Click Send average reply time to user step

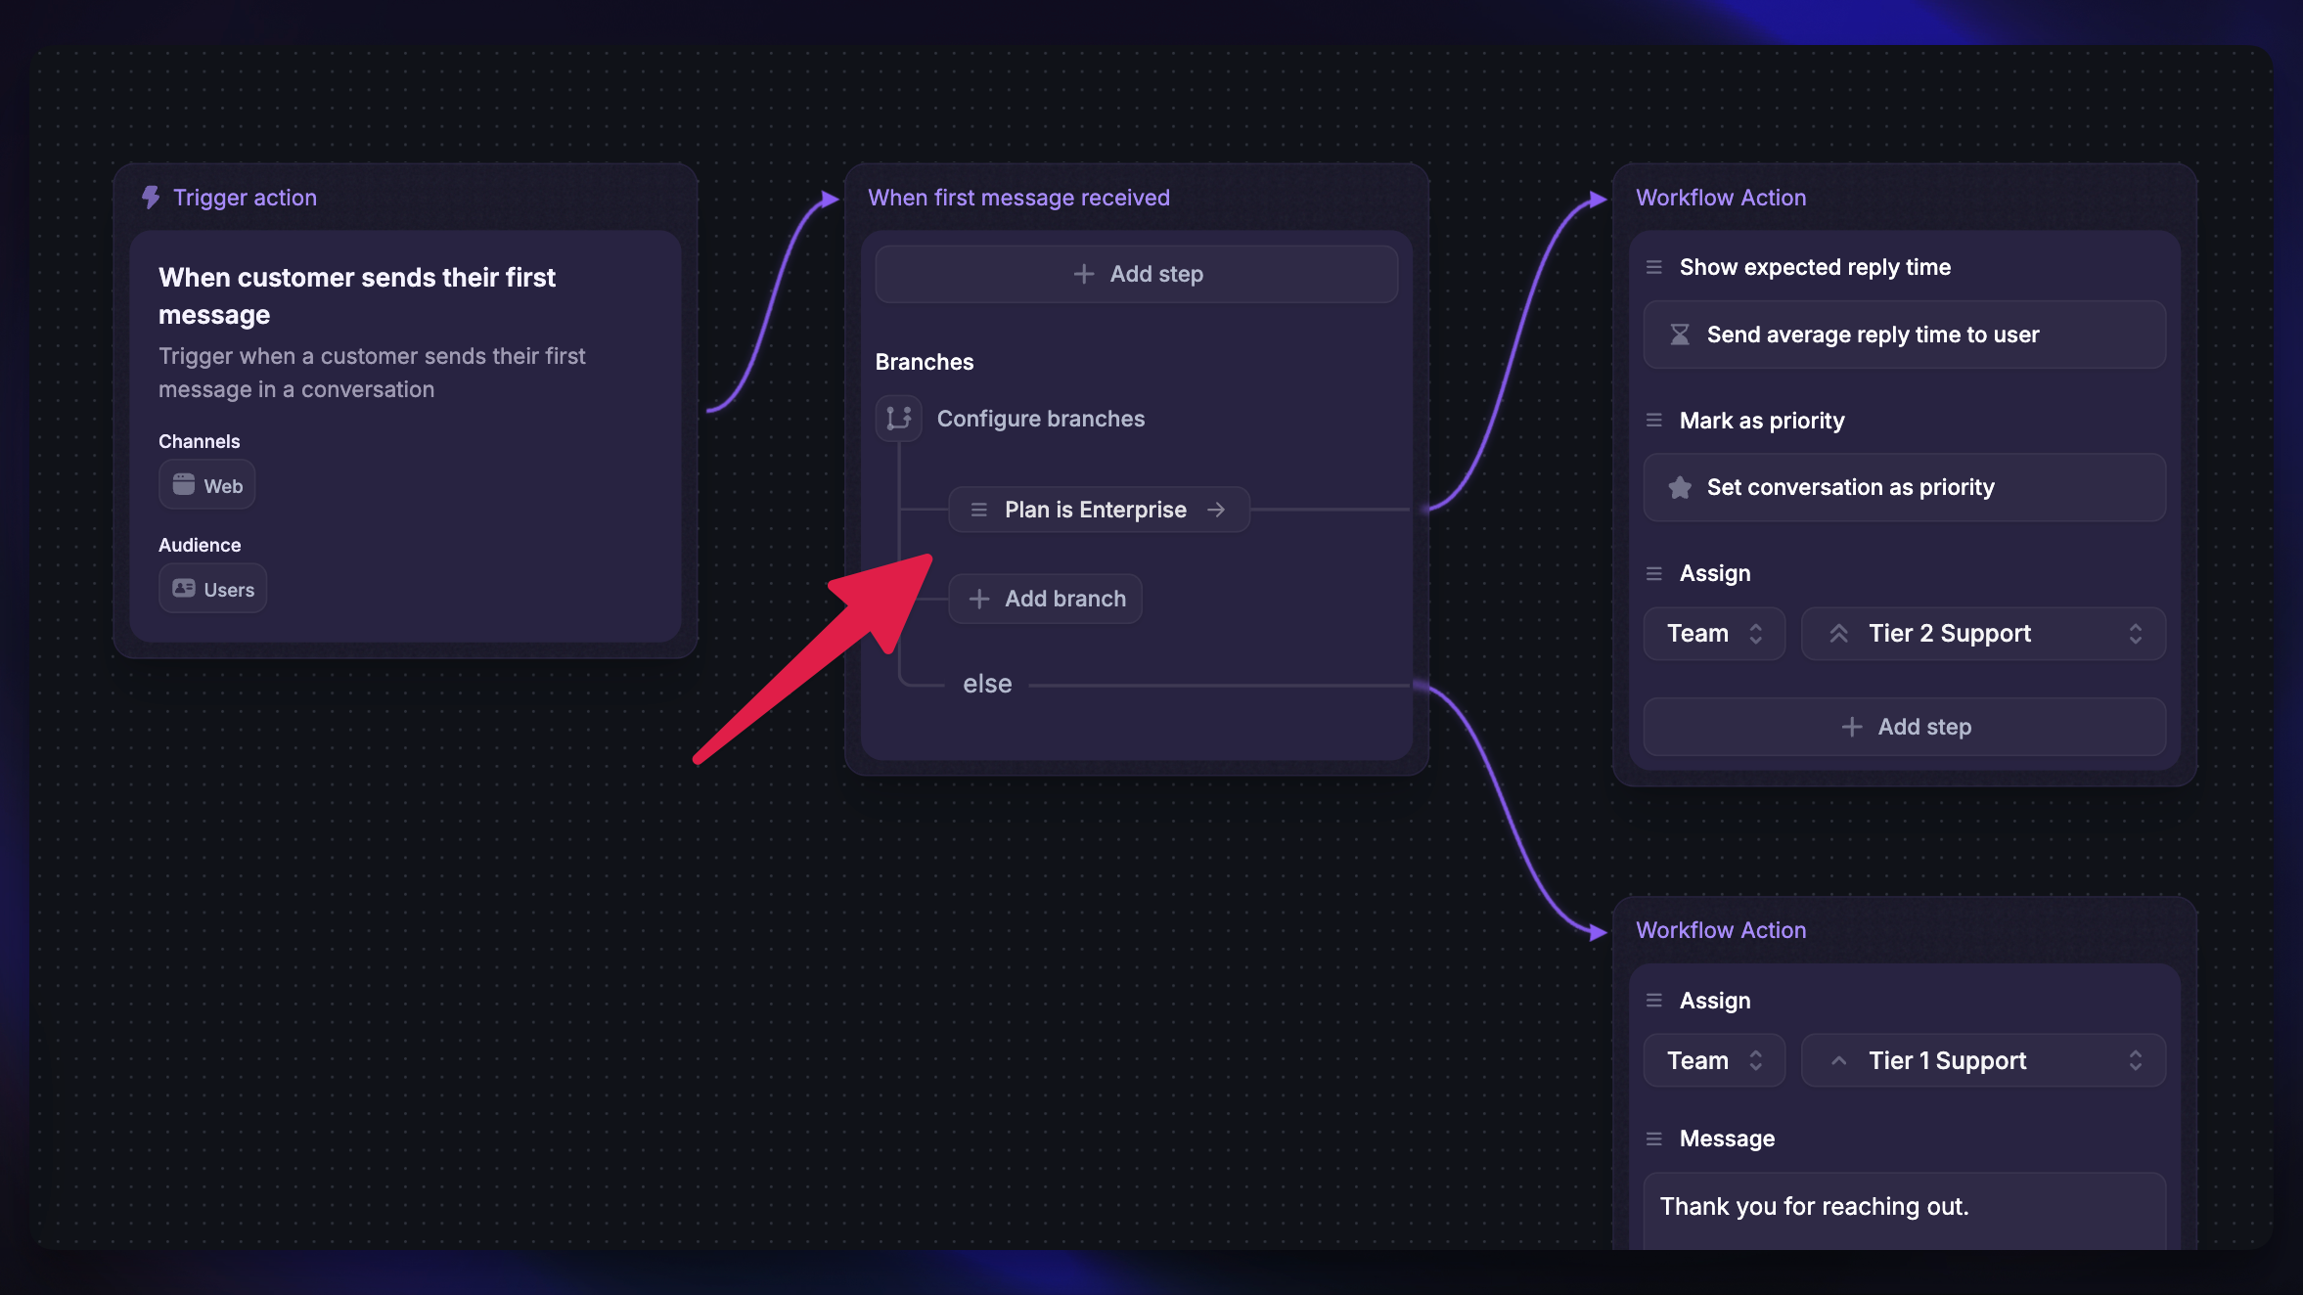(x=1905, y=335)
